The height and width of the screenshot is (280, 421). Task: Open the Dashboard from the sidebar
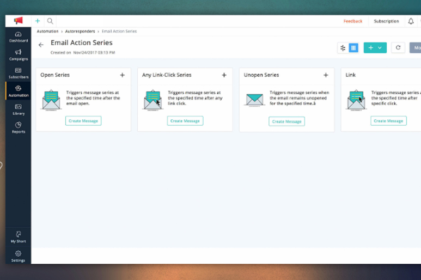(x=18, y=36)
